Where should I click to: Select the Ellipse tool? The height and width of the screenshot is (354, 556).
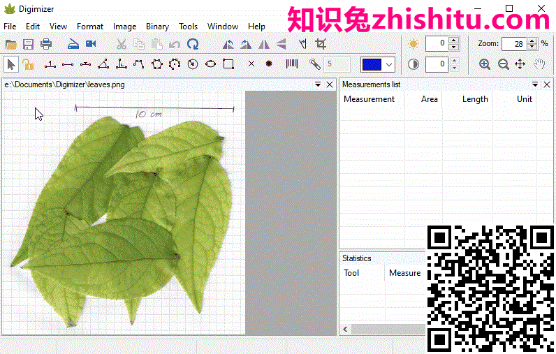(210, 64)
